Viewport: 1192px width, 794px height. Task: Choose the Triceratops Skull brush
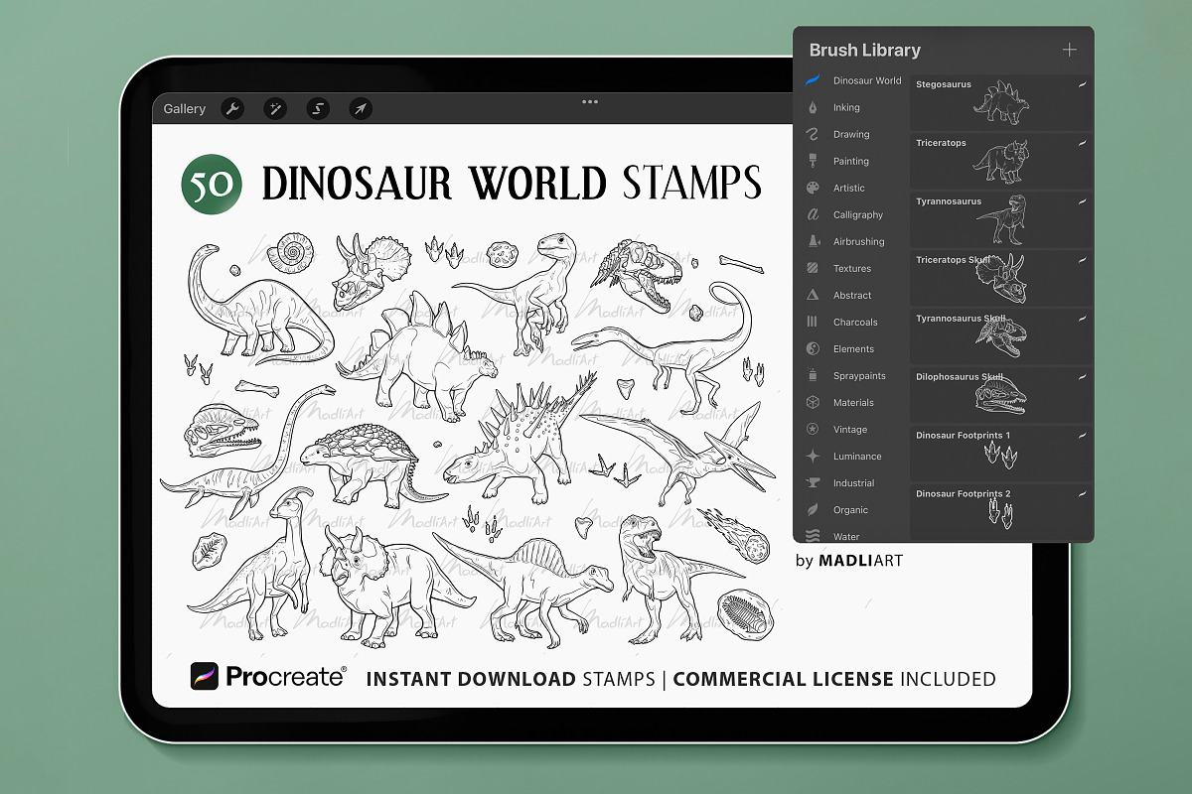pyautogui.click(x=1001, y=278)
